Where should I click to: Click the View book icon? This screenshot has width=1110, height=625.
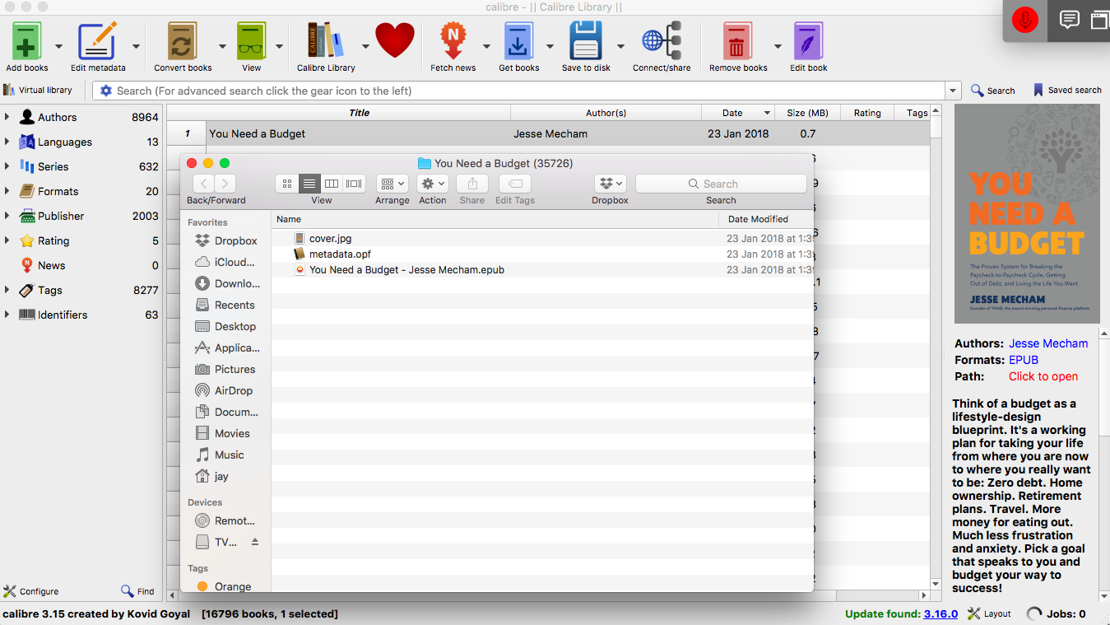251,41
